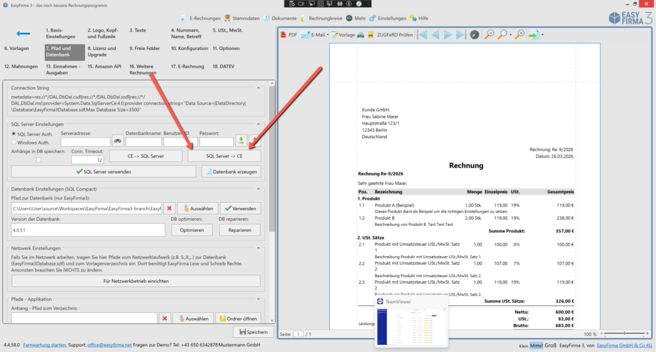This screenshot has width=656, height=352.
Task: Open the E-Mail dropdown arrow
Action: click(x=327, y=35)
